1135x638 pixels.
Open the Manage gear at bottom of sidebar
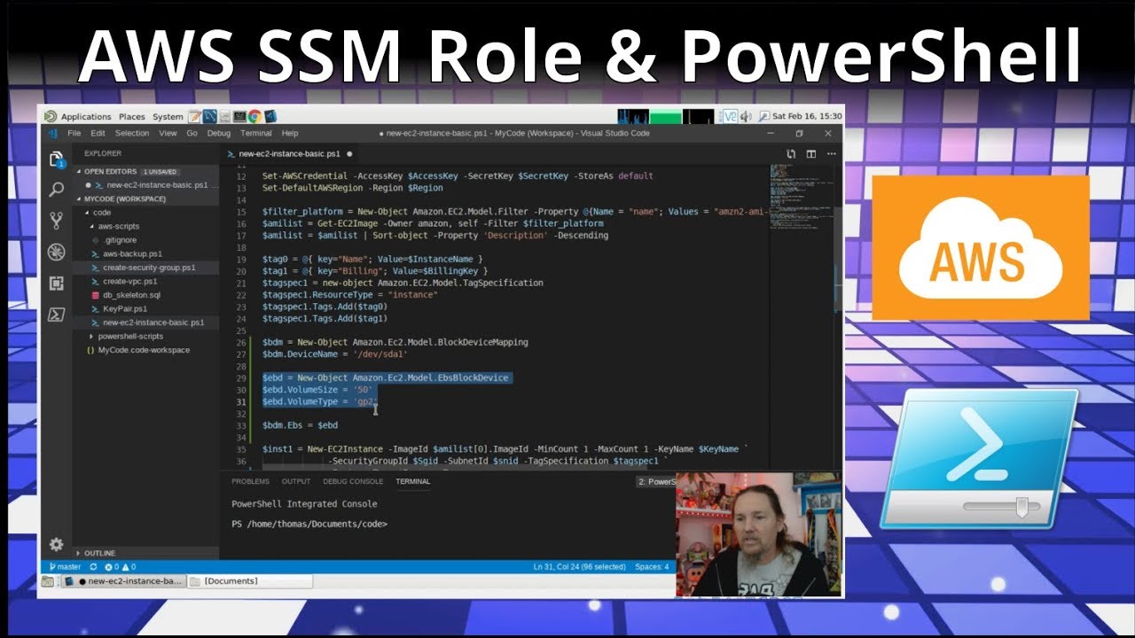56,544
